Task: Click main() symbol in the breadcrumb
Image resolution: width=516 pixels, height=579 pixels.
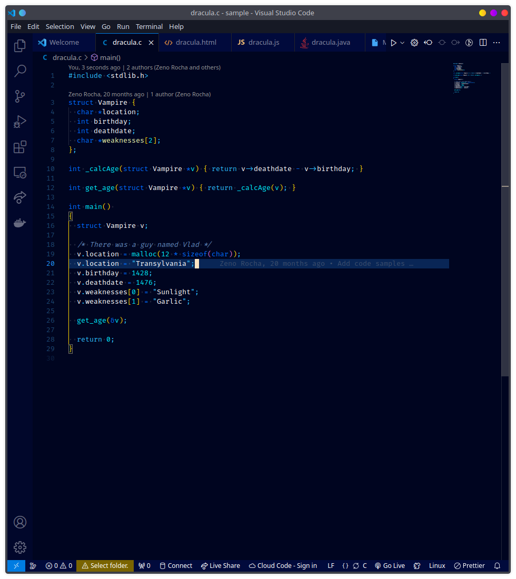Action: 110,57
